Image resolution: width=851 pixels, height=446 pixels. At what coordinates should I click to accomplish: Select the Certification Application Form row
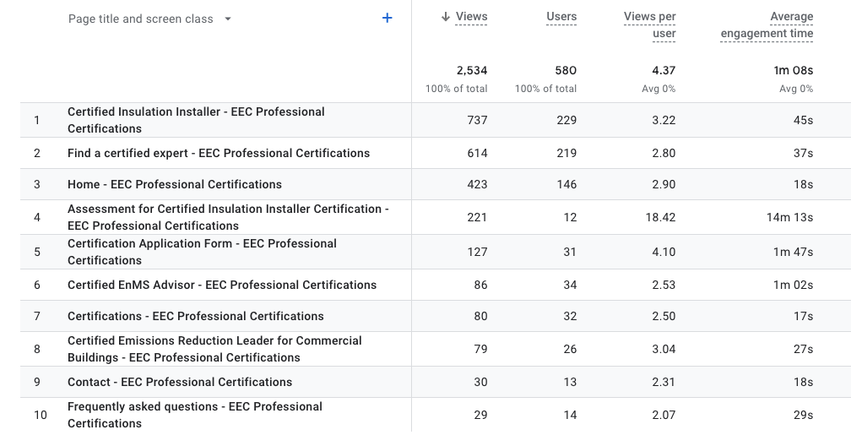(x=202, y=252)
